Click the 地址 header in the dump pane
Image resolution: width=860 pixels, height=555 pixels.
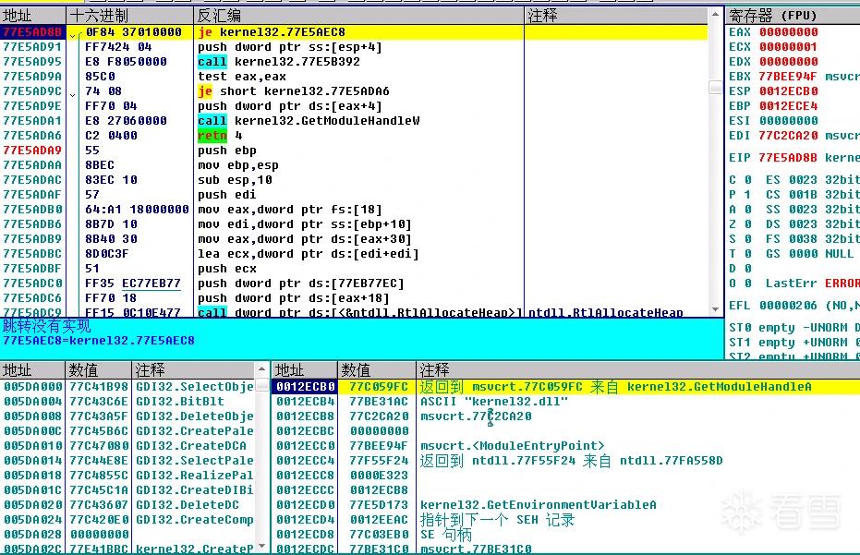(x=33, y=369)
